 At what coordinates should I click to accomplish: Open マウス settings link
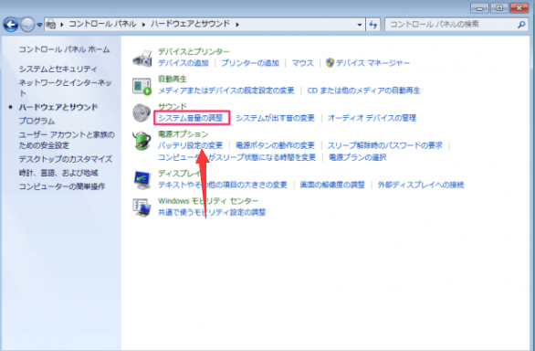pos(302,63)
